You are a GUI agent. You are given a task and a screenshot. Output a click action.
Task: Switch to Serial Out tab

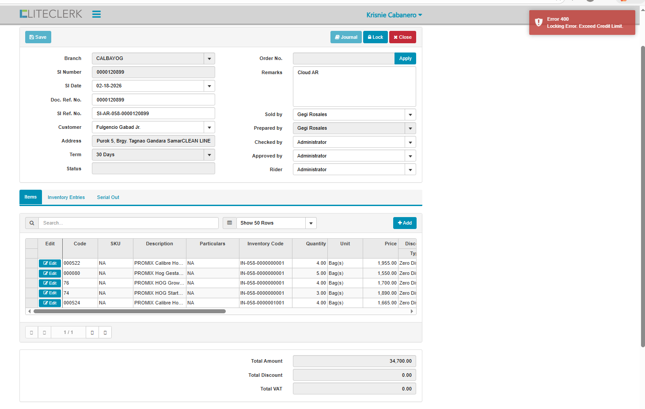[x=108, y=198]
